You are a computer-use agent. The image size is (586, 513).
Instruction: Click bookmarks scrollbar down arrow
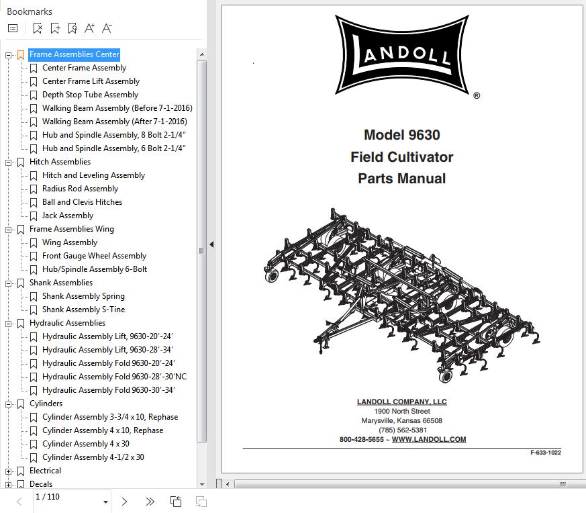202,485
